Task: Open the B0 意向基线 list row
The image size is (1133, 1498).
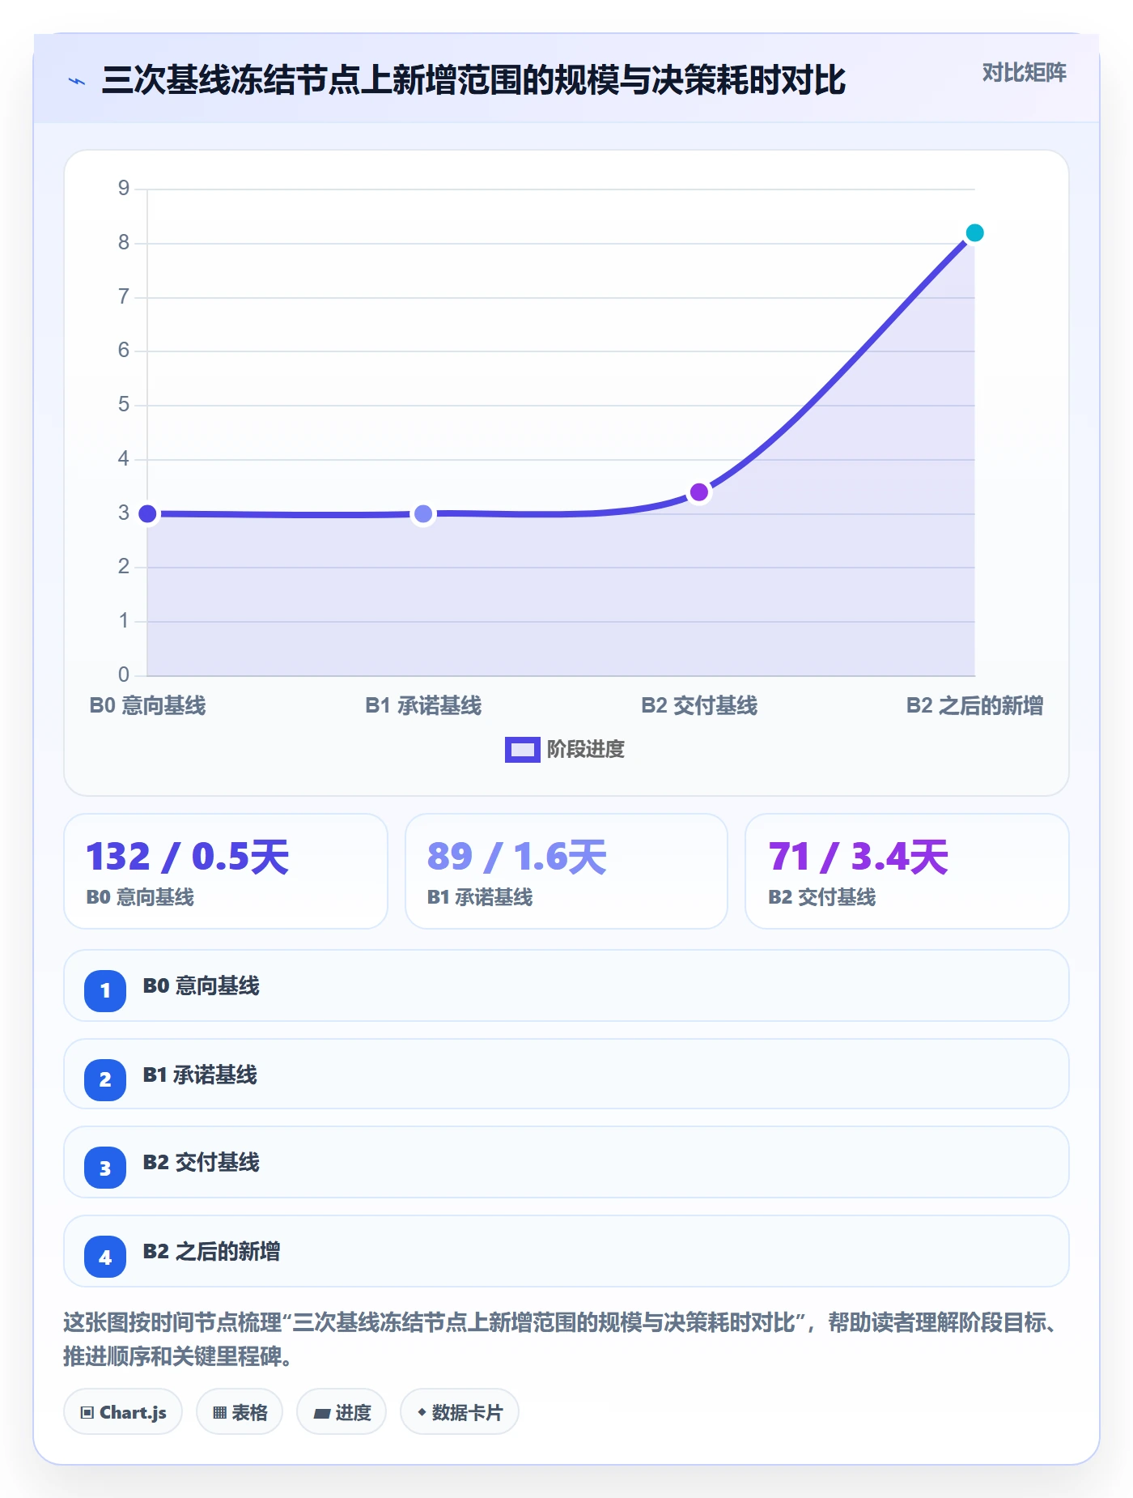Action: pos(566,985)
